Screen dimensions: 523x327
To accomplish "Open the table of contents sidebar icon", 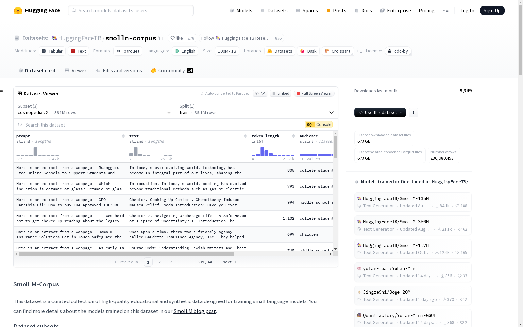I will (2, 90).
